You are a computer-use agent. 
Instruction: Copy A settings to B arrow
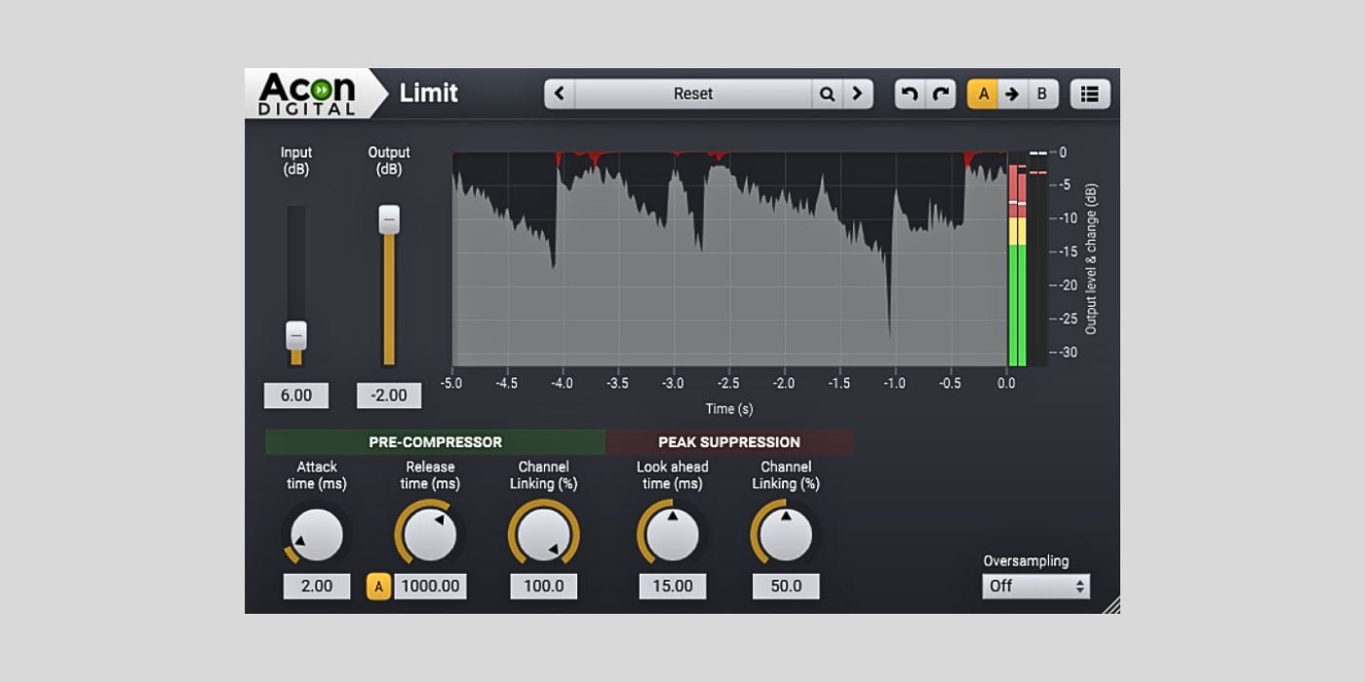click(1012, 94)
